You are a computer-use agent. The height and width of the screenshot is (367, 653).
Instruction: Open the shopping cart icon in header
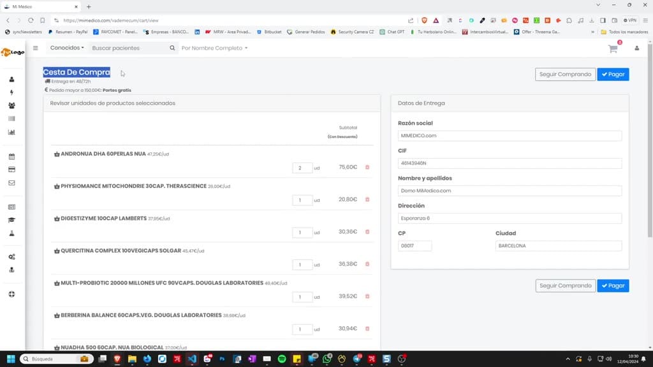pyautogui.click(x=613, y=48)
